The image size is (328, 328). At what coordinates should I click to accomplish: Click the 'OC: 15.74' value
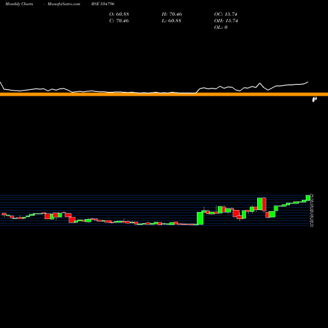click(x=226, y=14)
